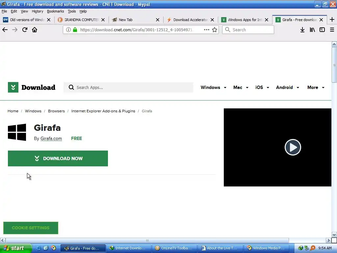This screenshot has width=337, height=253.
Task: Go to Home breadcrumb link
Action: click(13, 111)
